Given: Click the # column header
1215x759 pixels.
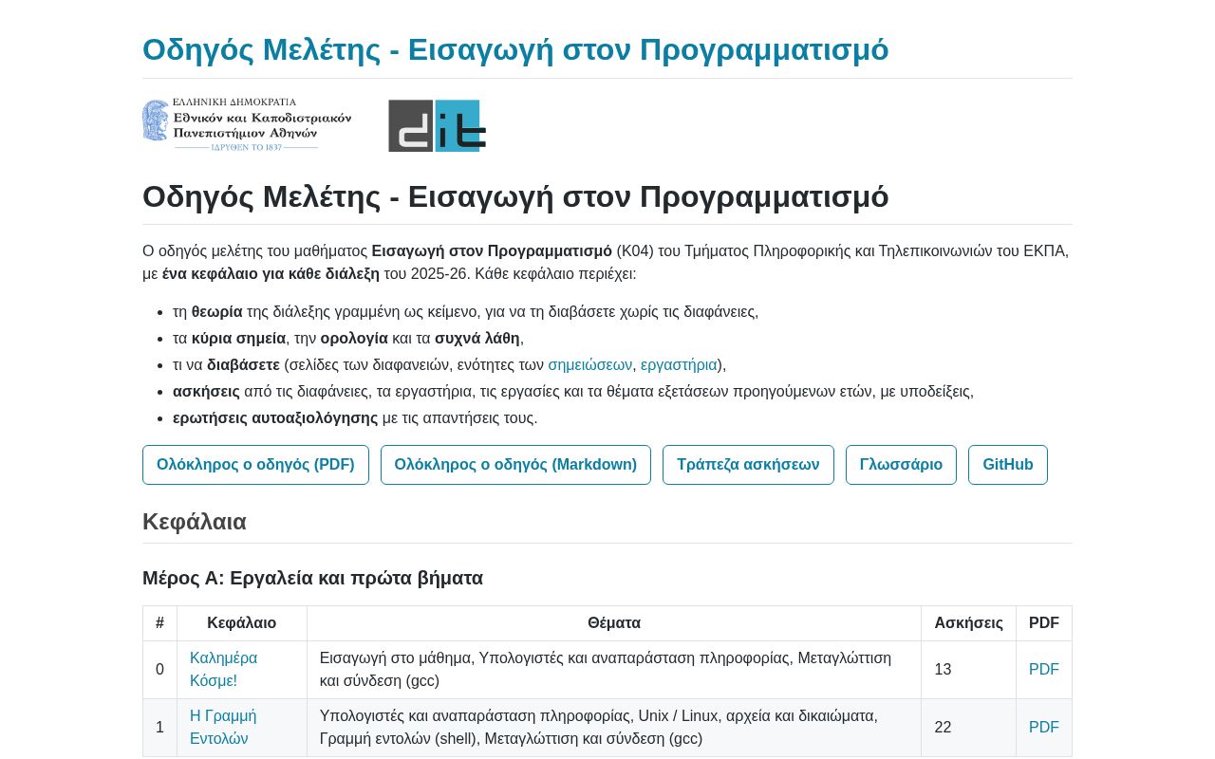Looking at the screenshot, I should click(159, 622).
